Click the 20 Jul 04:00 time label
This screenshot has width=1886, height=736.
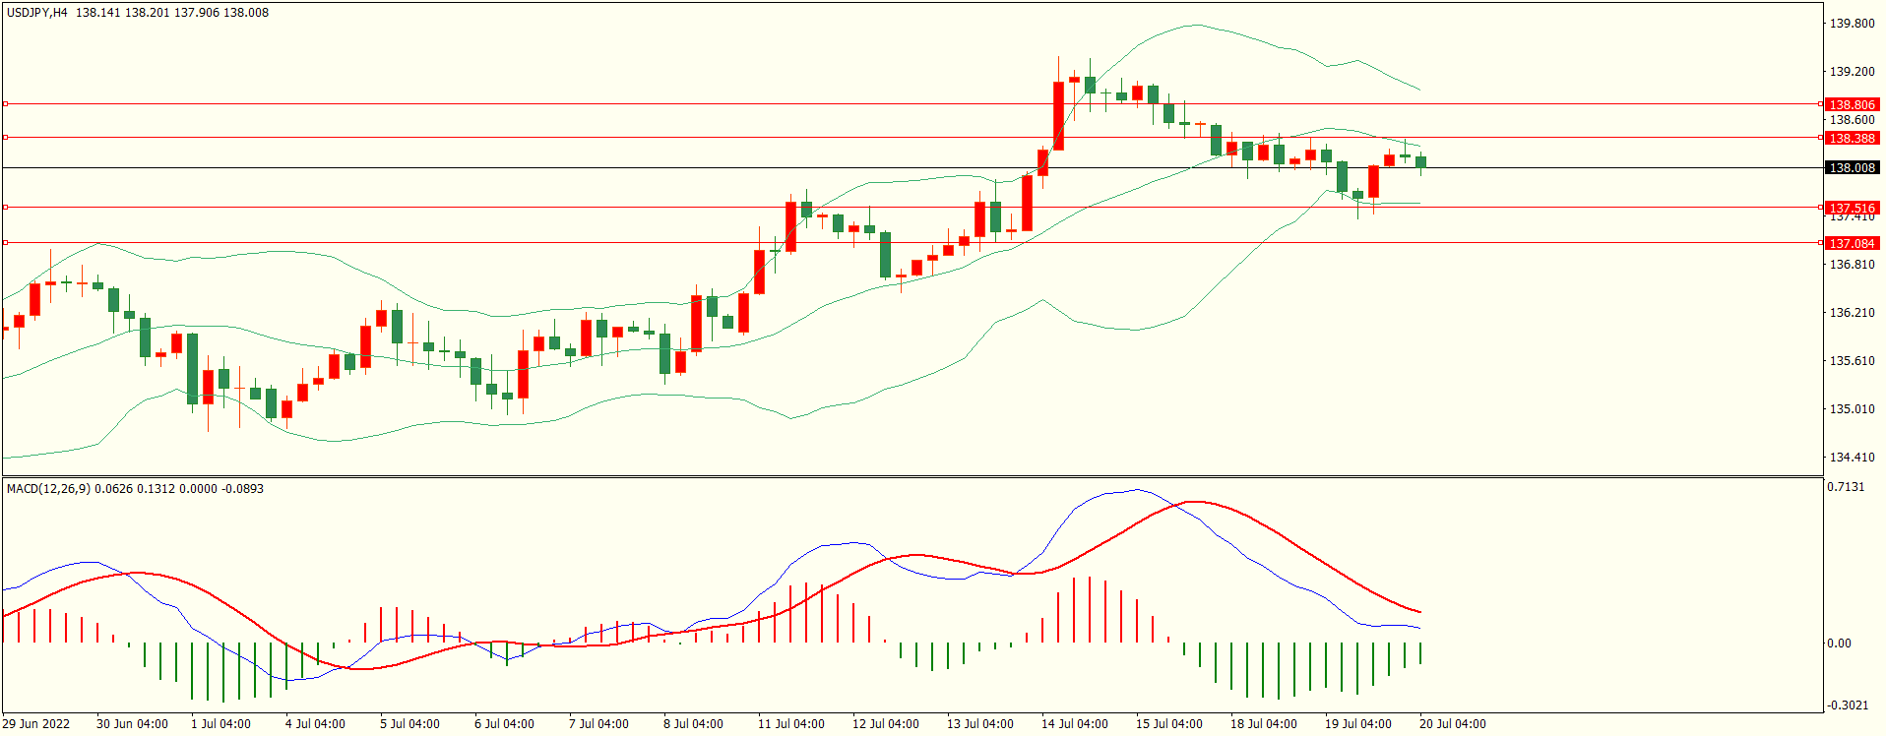1453,724
